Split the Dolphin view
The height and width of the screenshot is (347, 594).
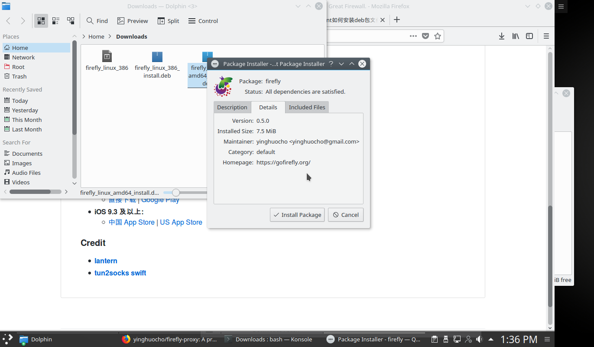(168, 20)
